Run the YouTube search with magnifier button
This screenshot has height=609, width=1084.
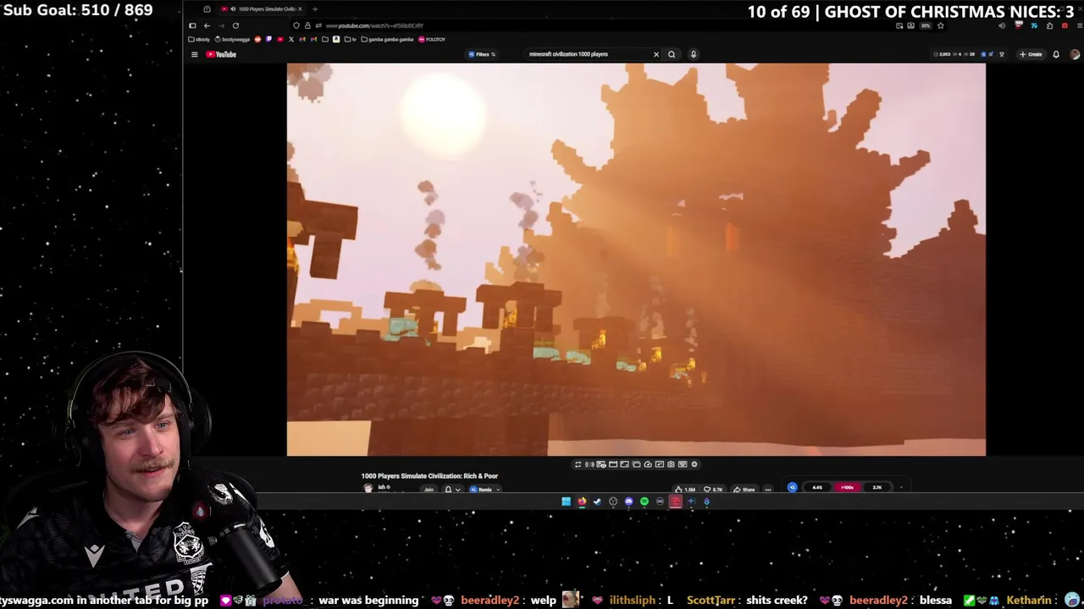(x=672, y=54)
